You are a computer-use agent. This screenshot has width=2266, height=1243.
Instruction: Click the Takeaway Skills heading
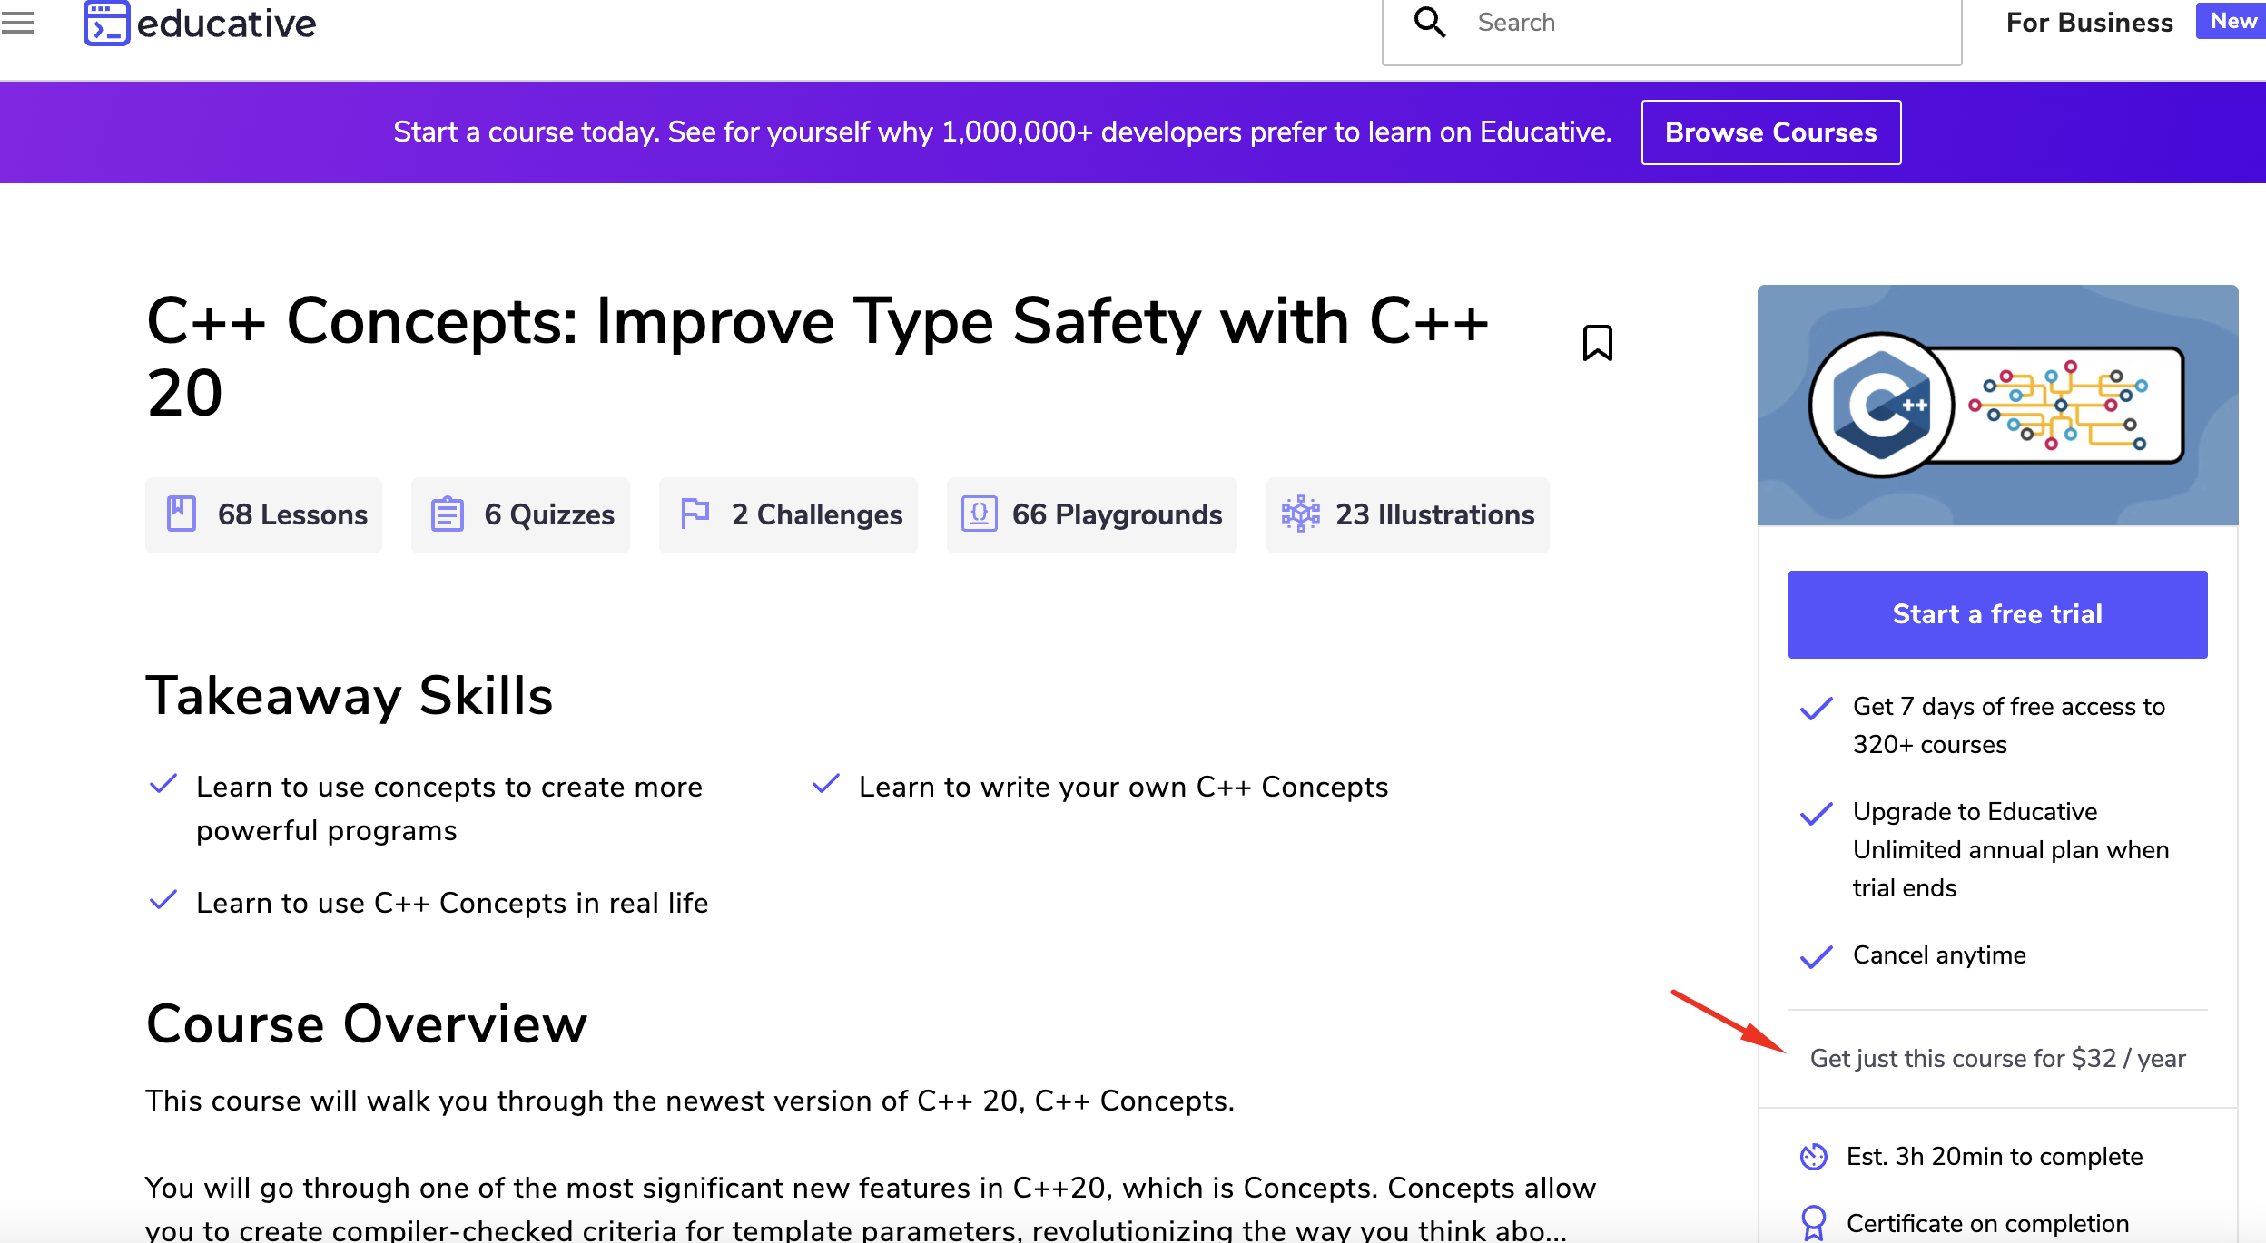(350, 696)
